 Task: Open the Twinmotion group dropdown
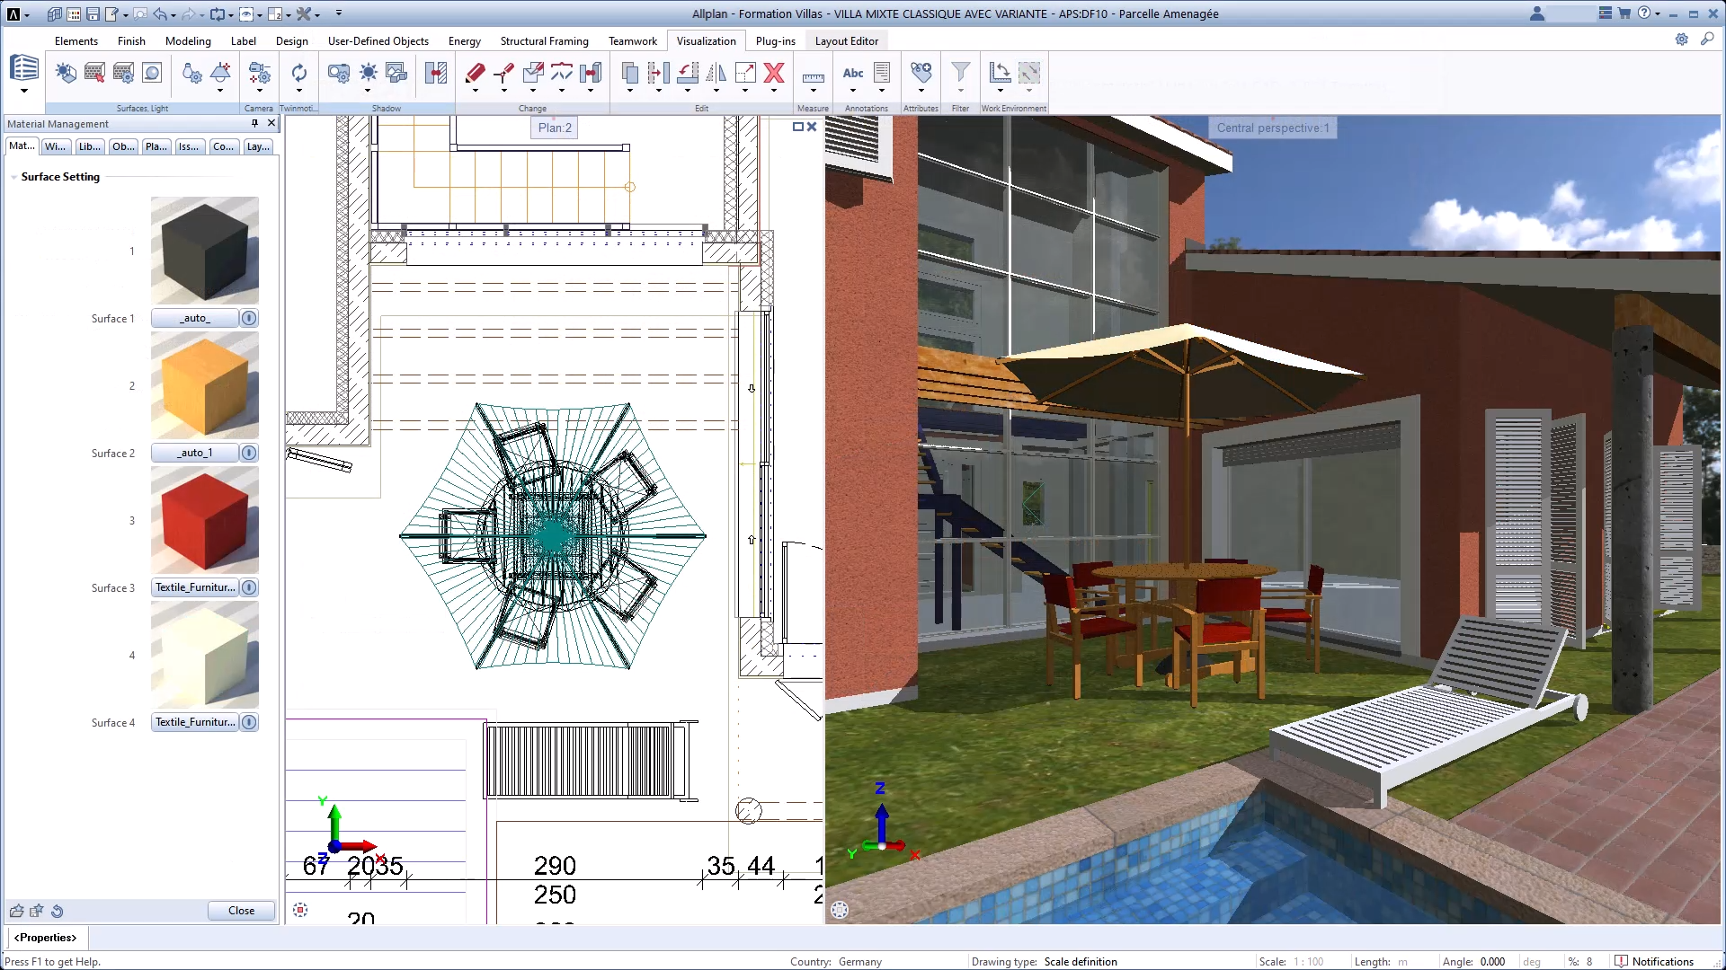(x=298, y=92)
